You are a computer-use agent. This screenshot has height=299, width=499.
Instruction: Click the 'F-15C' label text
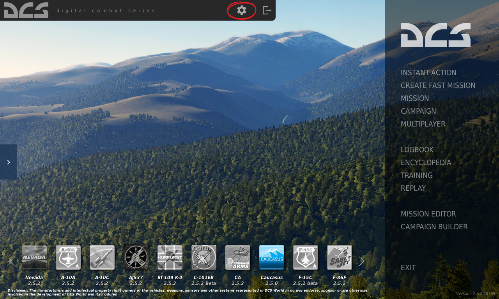pyautogui.click(x=306, y=278)
